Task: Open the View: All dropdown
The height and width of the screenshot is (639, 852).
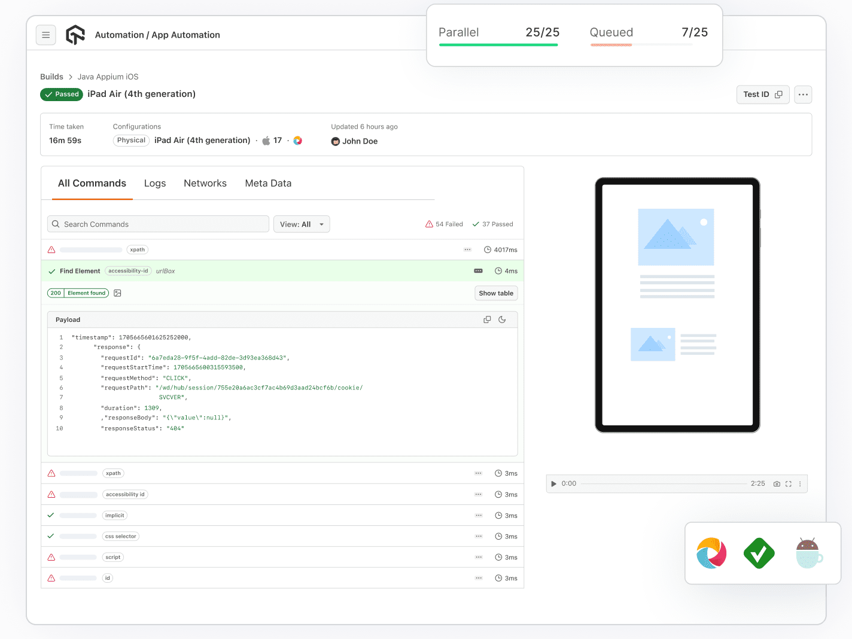Action: coord(302,224)
